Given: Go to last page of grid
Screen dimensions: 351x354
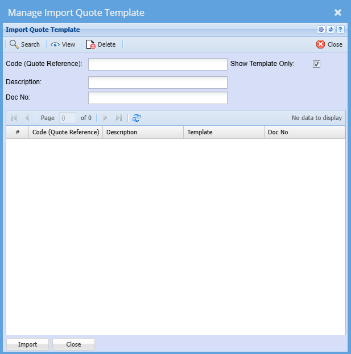Looking at the screenshot, I should point(119,118).
